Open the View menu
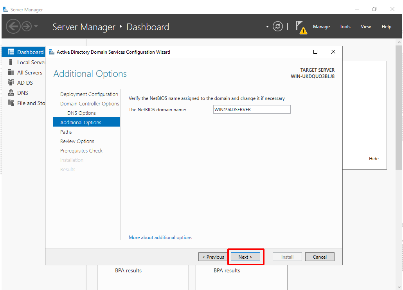This screenshot has height=290, width=403. (x=366, y=27)
